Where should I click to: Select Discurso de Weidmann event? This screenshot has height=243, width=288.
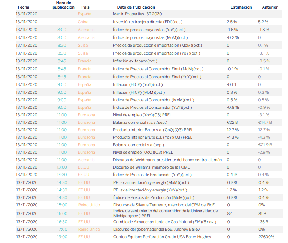[167, 160]
